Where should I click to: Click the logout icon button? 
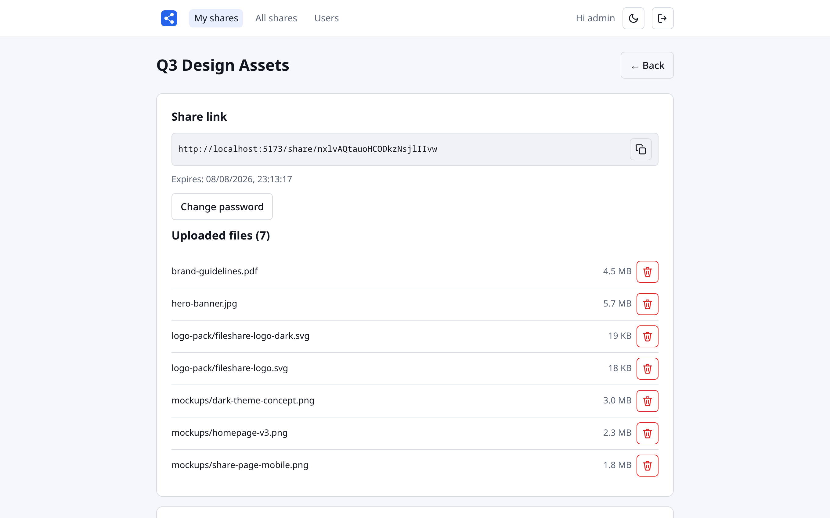662,18
